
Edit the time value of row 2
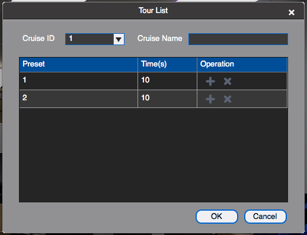click(167, 99)
